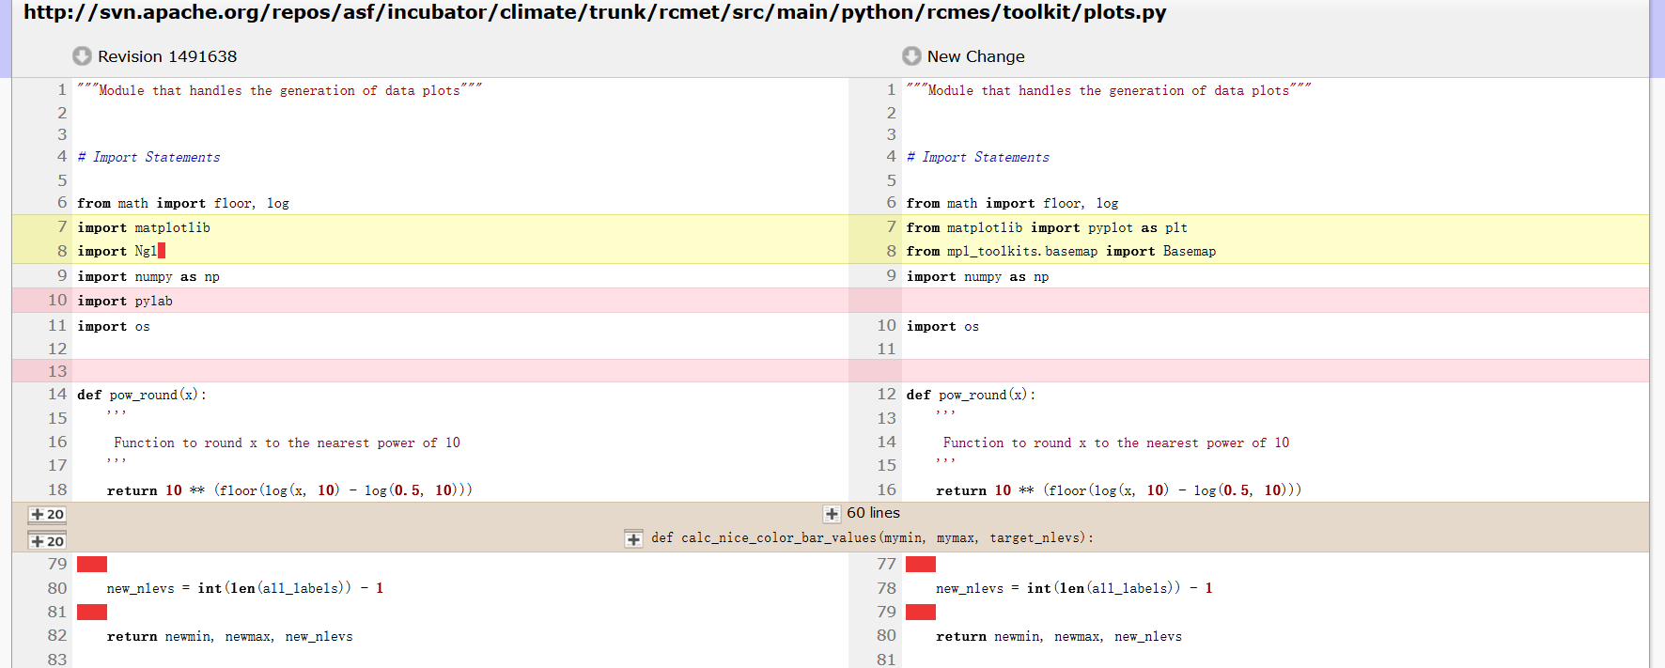Click right 'import os' on line 10
This screenshot has height=668, width=1665.
pyautogui.click(x=942, y=326)
